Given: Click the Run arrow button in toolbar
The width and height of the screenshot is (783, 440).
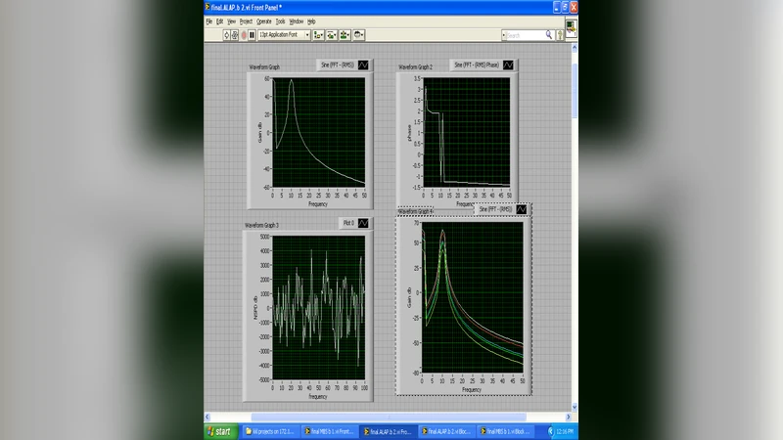Looking at the screenshot, I should [227, 35].
